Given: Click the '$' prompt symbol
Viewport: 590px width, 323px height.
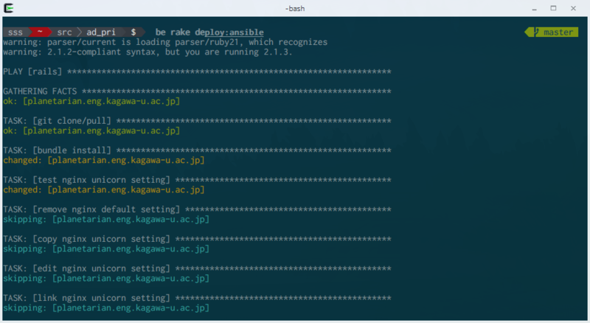Looking at the screenshot, I should click(x=133, y=32).
